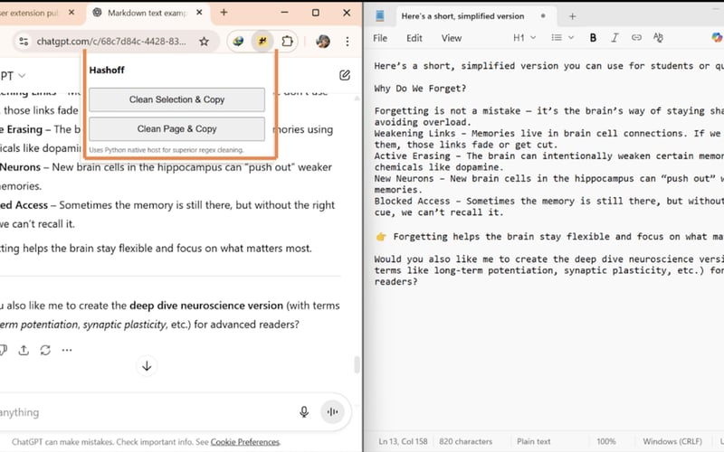The width and height of the screenshot is (724, 452).
Task: Click the 'New Neurons' line in Notepad
Action: coord(549,178)
